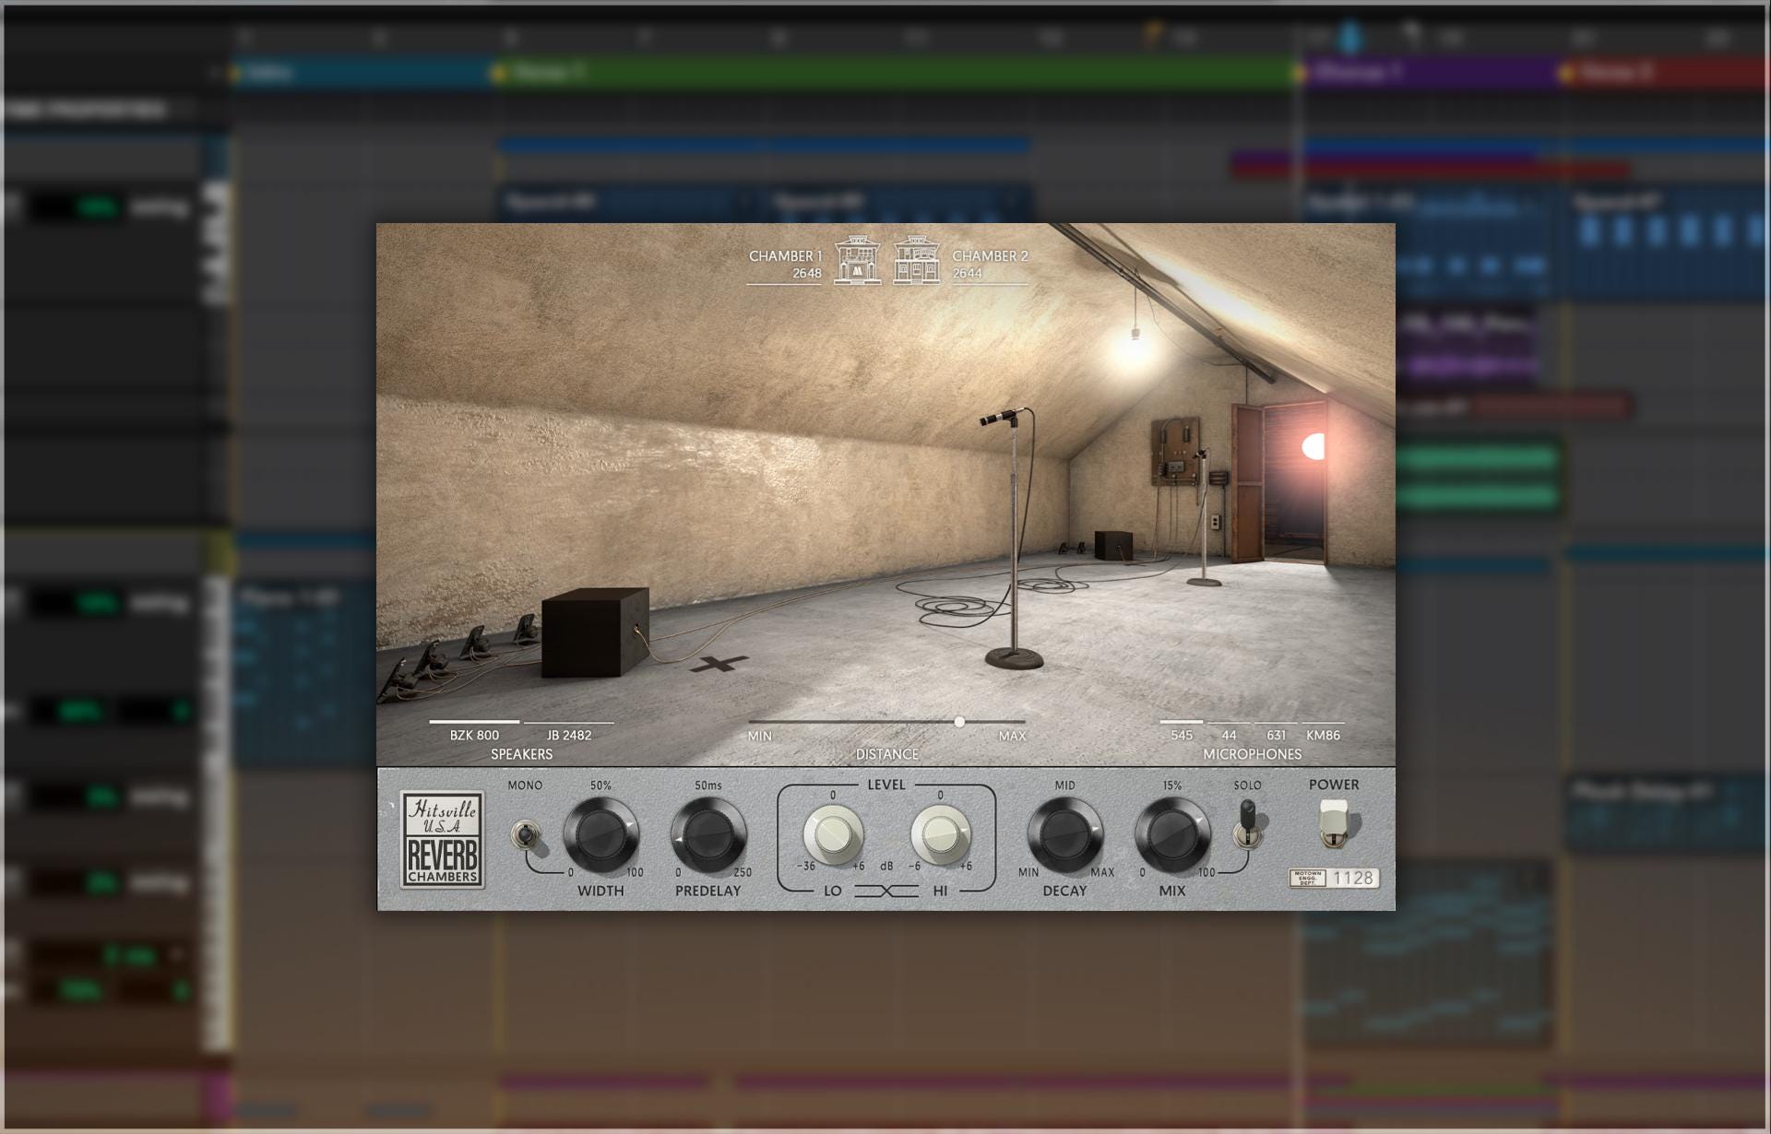
Task: Click the HI level knob
Action: click(x=941, y=835)
